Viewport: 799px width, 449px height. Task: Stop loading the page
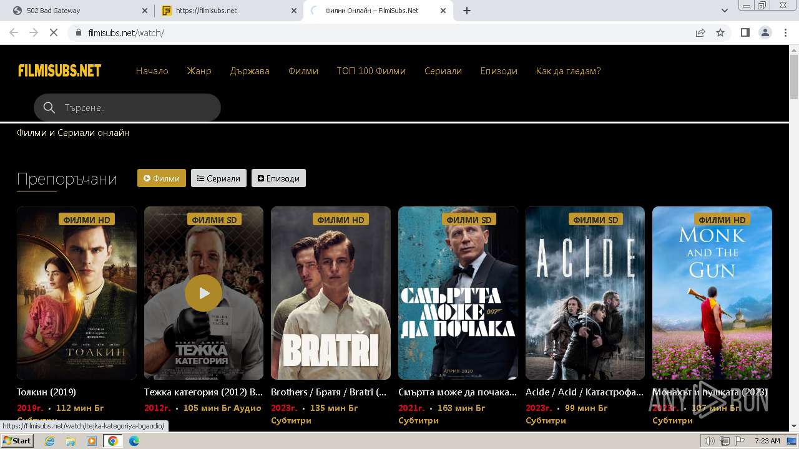[x=54, y=32]
